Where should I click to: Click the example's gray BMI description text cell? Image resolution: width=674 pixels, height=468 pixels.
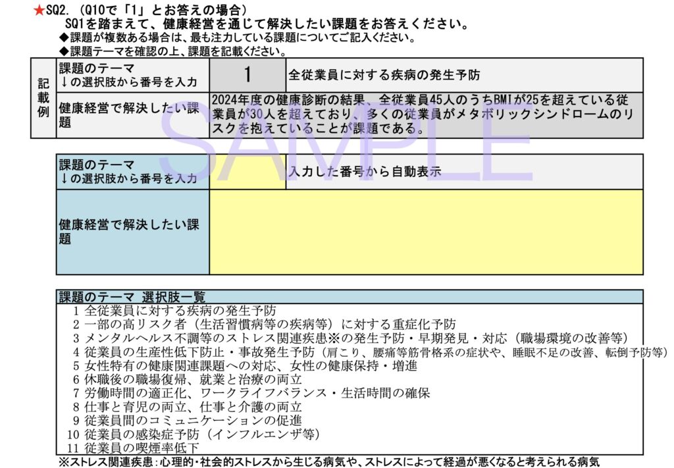426,115
